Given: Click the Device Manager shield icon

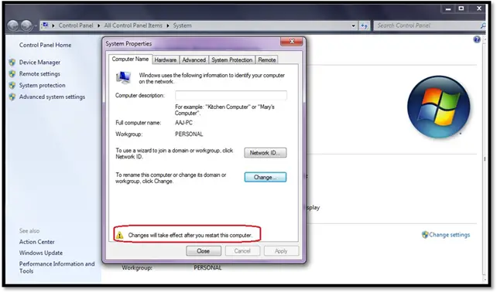Looking at the screenshot, I should pos(12,63).
